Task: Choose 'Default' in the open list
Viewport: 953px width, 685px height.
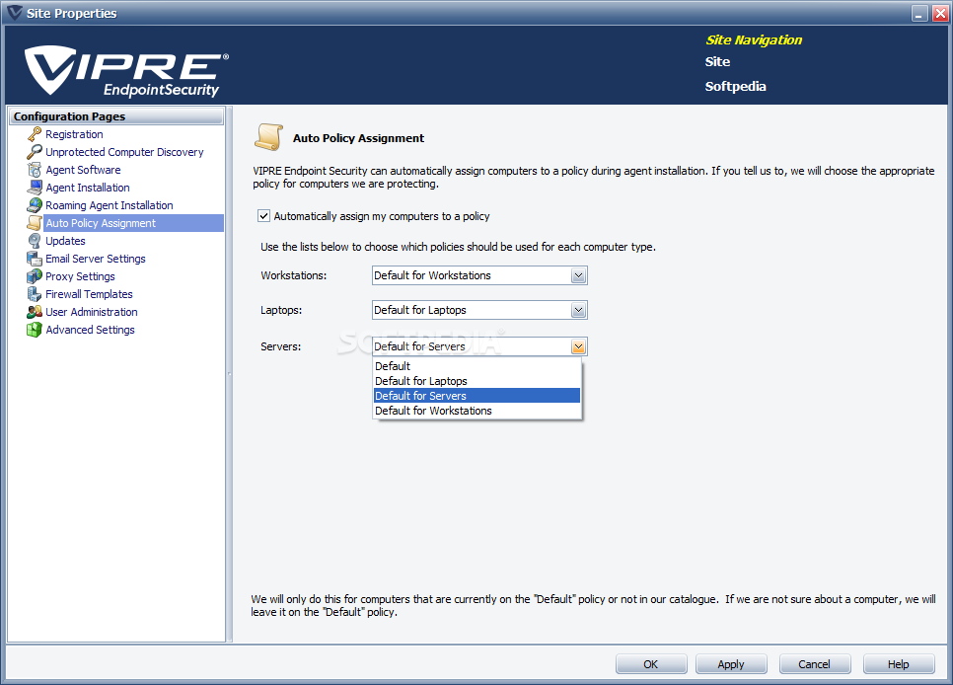Action: point(477,366)
